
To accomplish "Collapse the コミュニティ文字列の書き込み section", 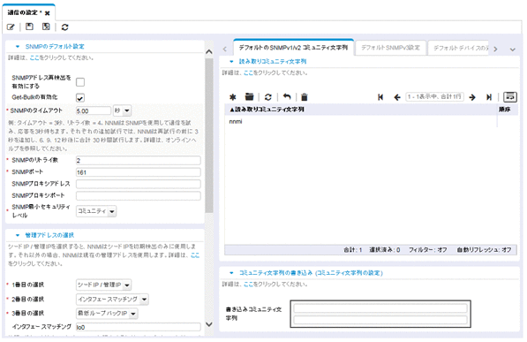I will tap(231, 273).
